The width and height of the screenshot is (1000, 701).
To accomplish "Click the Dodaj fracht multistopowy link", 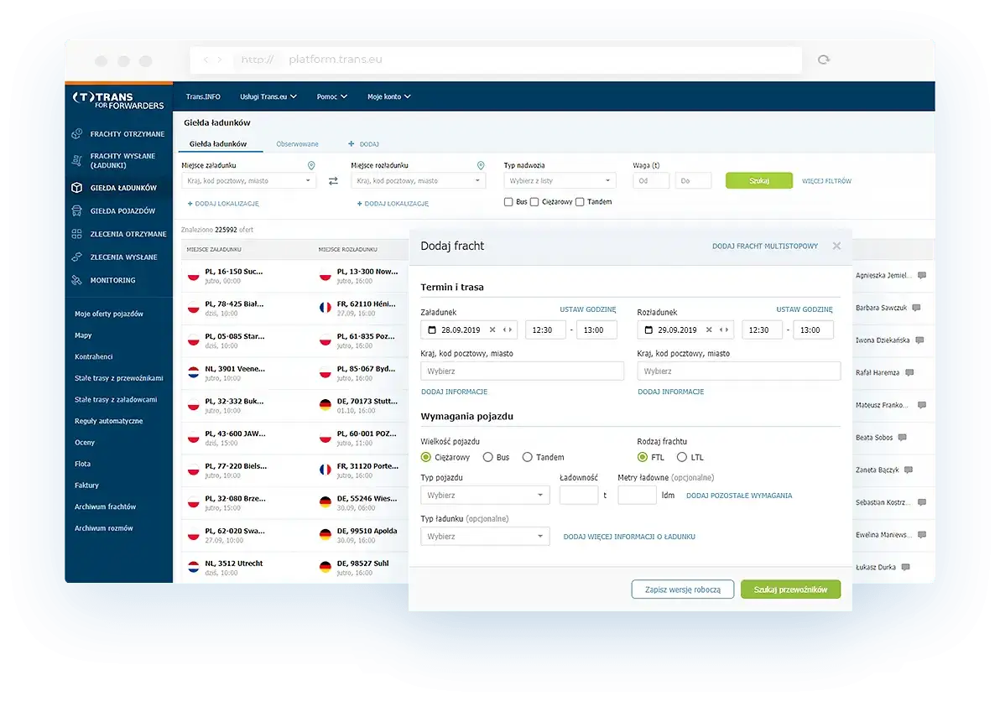I will (764, 246).
